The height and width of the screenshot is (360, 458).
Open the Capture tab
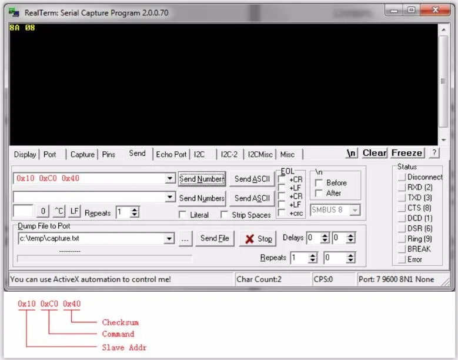pos(82,154)
